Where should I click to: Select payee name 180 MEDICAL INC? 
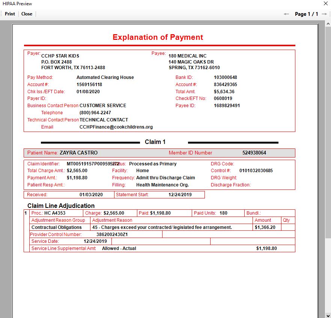click(188, 56)
